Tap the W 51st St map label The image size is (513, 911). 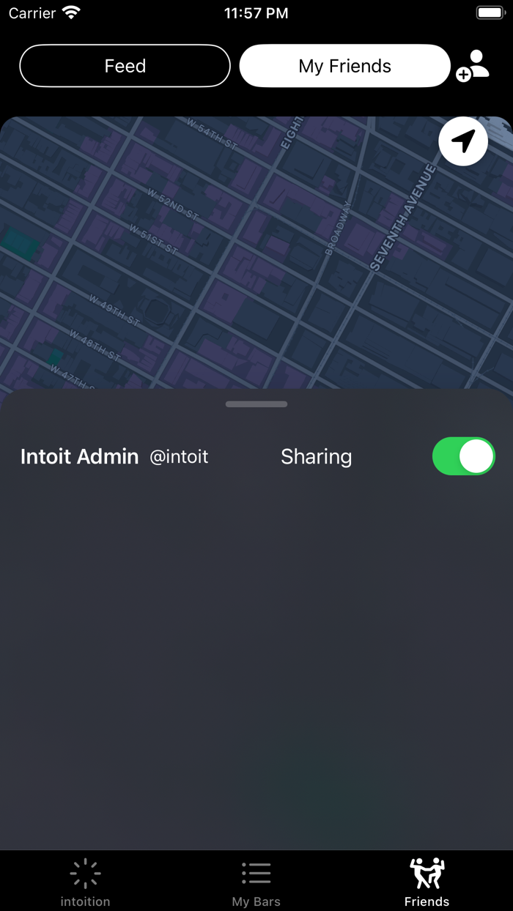coord(154,239)
